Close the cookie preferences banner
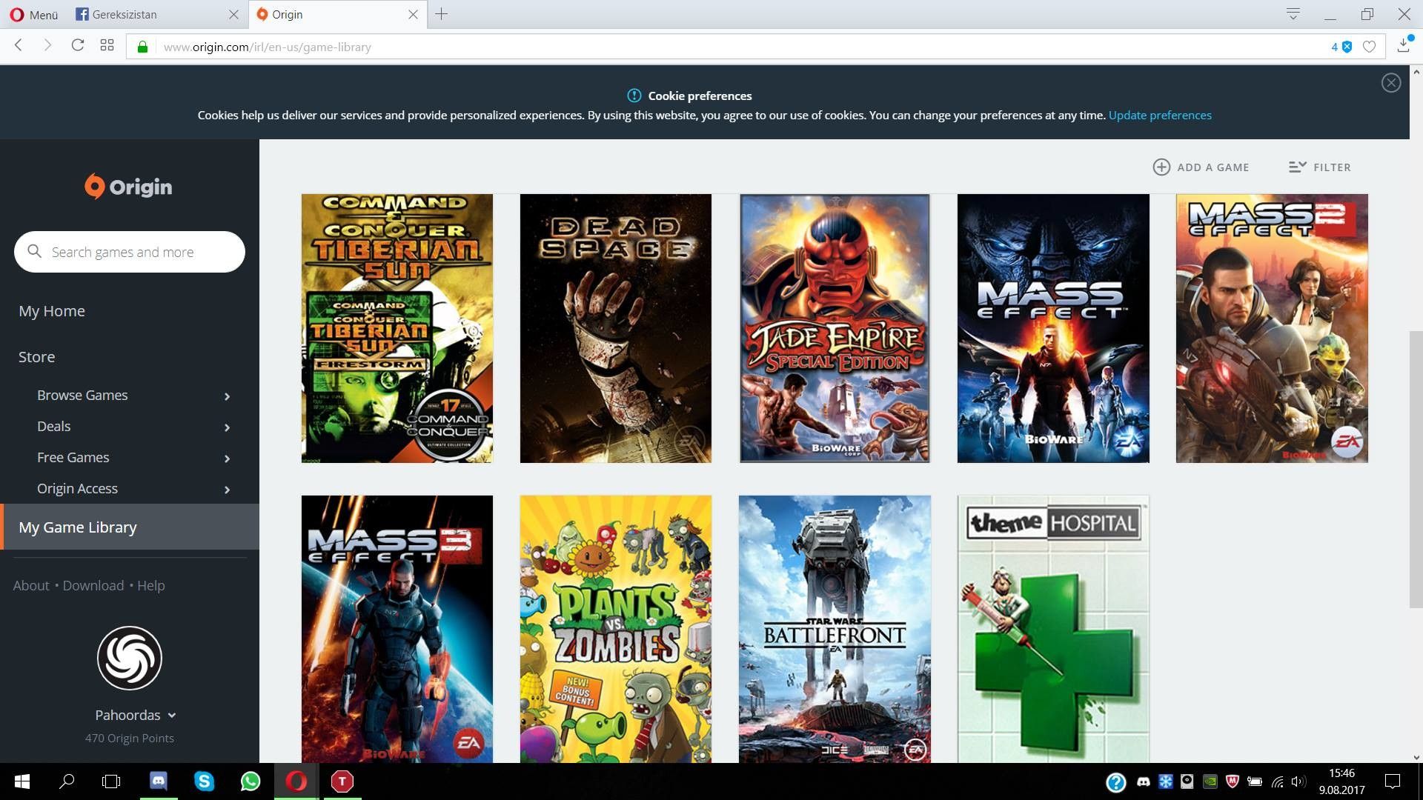 click(1390, 83)
